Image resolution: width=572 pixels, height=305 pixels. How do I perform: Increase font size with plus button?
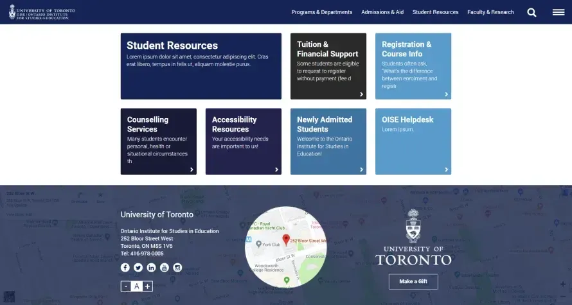tap(148, 286)
